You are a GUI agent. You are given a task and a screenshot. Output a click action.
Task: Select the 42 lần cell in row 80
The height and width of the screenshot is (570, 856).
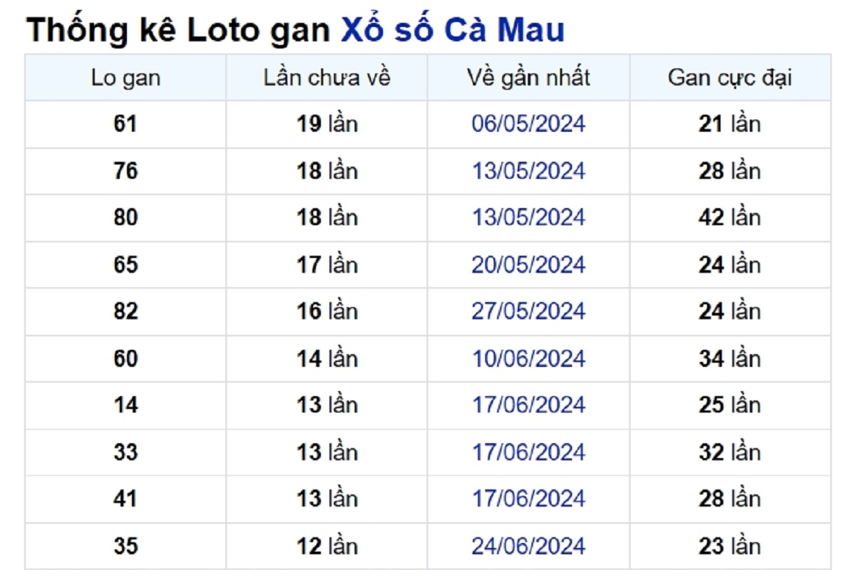click(x=730, y=217)
